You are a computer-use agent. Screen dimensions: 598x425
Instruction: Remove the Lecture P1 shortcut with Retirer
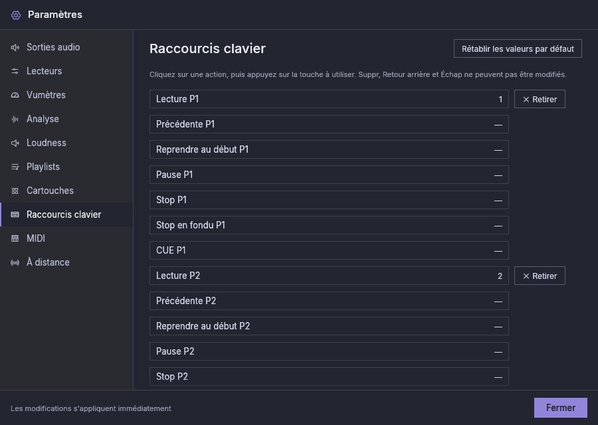pyautogui.click(x=540, y=99)
